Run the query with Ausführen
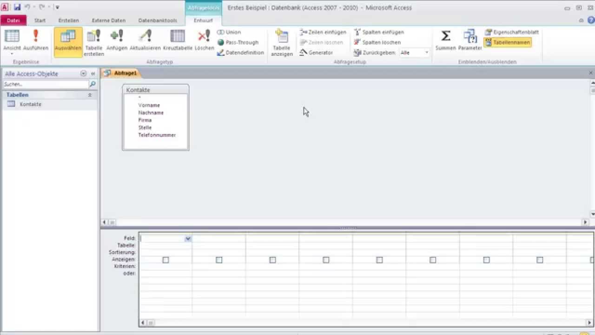 [x=36, y=40]
